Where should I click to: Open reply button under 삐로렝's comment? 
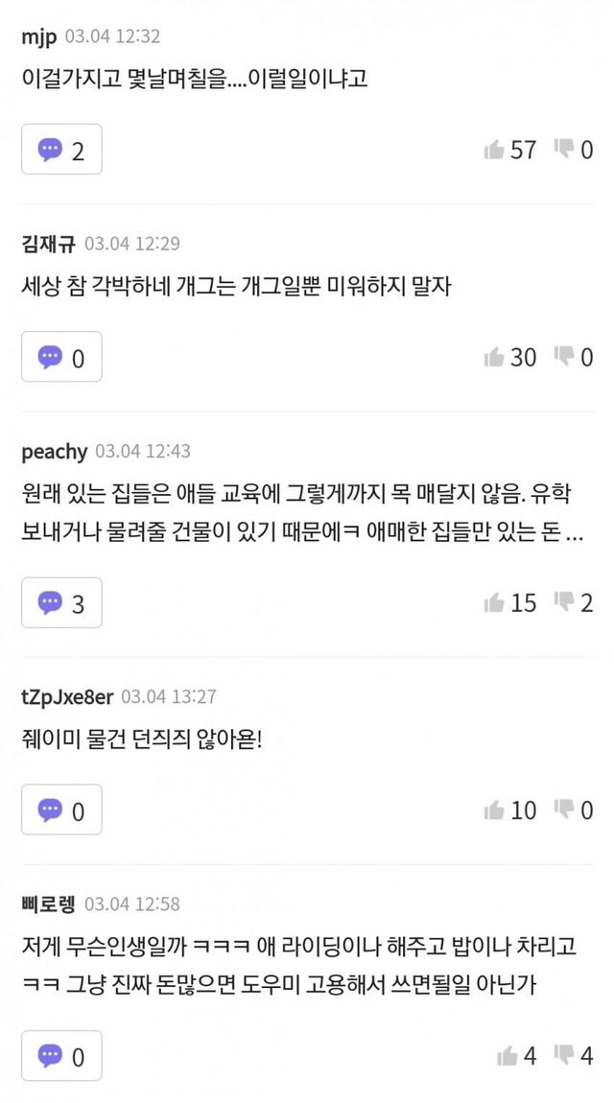[x=61, y=1056]
